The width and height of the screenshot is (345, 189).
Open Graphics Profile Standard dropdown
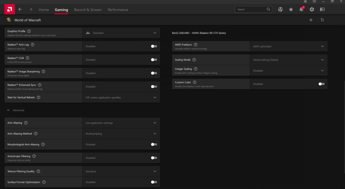click(121, 33)
